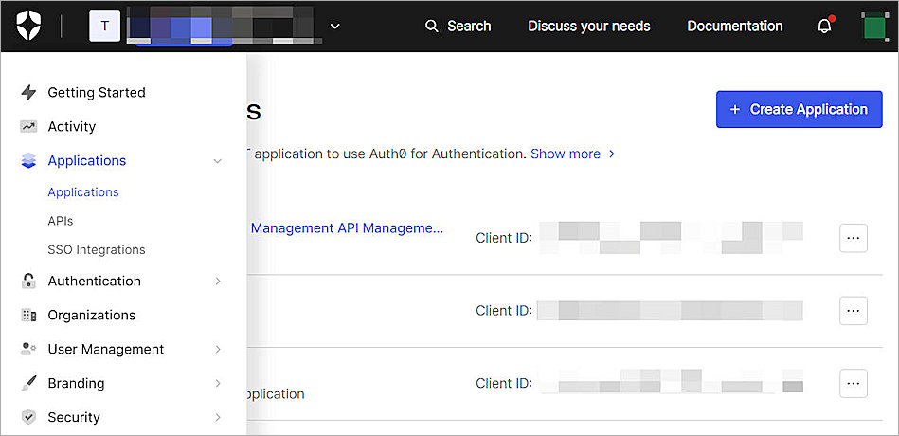Viewport: 899px width, 436px height.
Task: Open options menu for Management API row
Action: [x=854, y=238]
